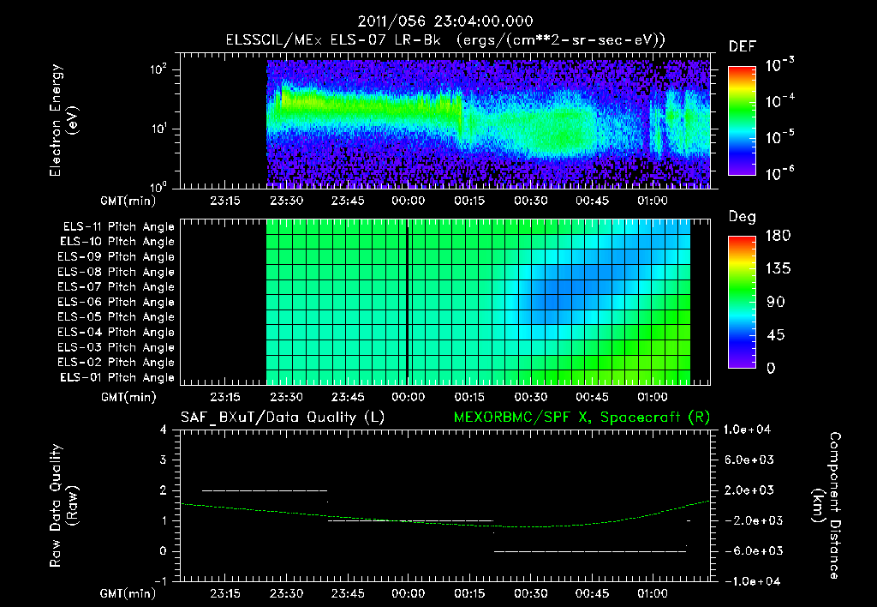Click the ELS-04 Pitch Angle label
Screen dimensions: 877x607
pyautogui.click(x=116, y=333)
